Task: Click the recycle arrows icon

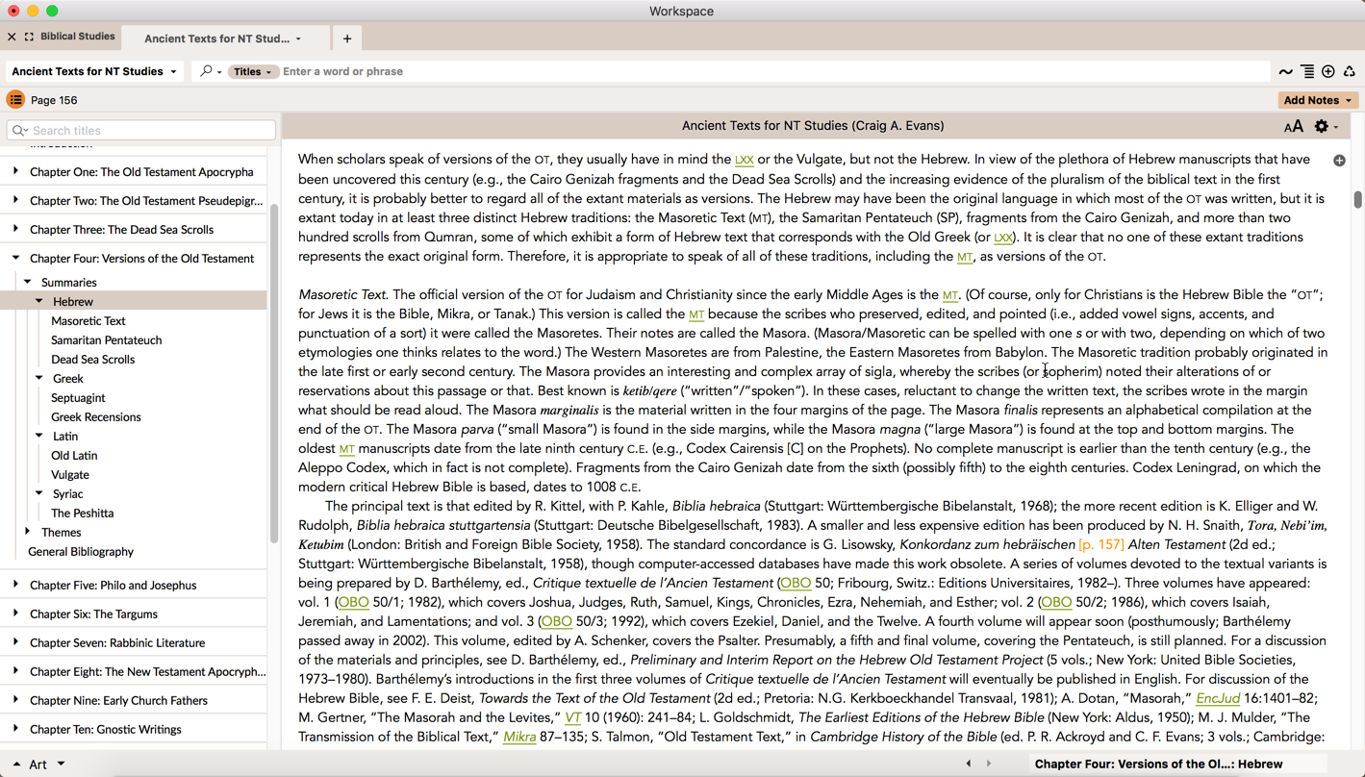Action: pyautogui.click(x=1350, y=72)
